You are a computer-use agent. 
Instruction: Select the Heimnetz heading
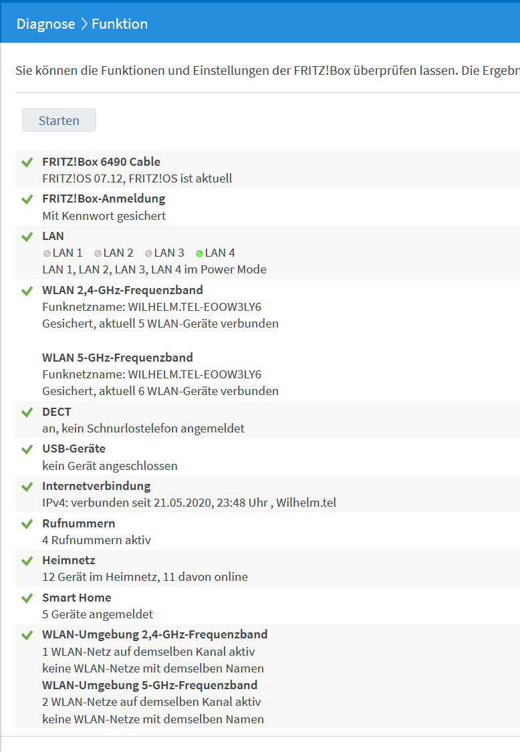point(69,560)
